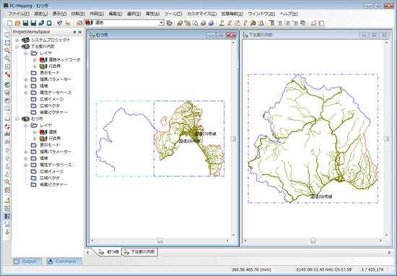The width and height of the screenshot is (397, 276).
Task: Expand 道路 layer node under むつ市
Action: point(35,132)
